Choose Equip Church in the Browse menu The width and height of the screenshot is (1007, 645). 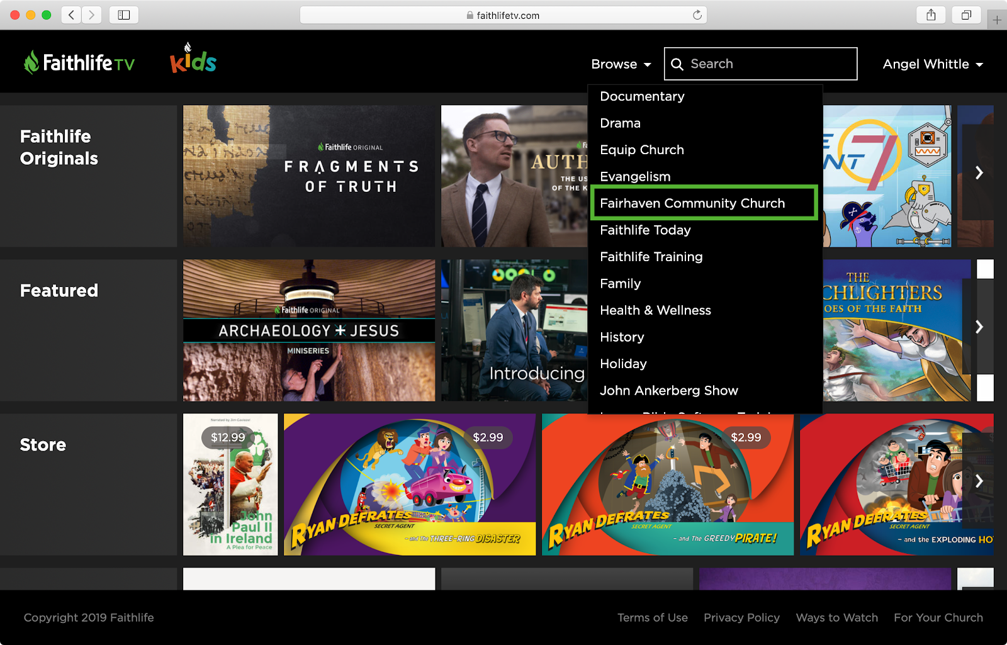click(641, 150)
